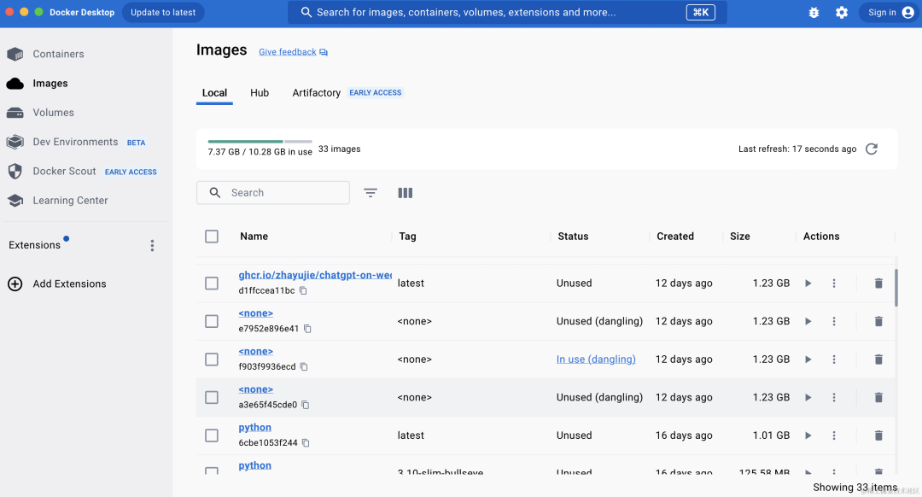The width and height of the screenshot is (922, 497).
Task: Delete image f903f9936ecd
Action: tap(878, 360)
